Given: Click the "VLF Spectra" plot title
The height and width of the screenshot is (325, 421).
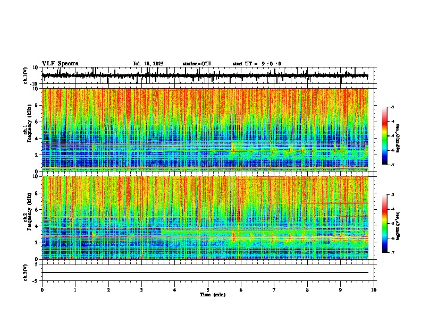Looking at the screenshot, I should tap(60, 64).
